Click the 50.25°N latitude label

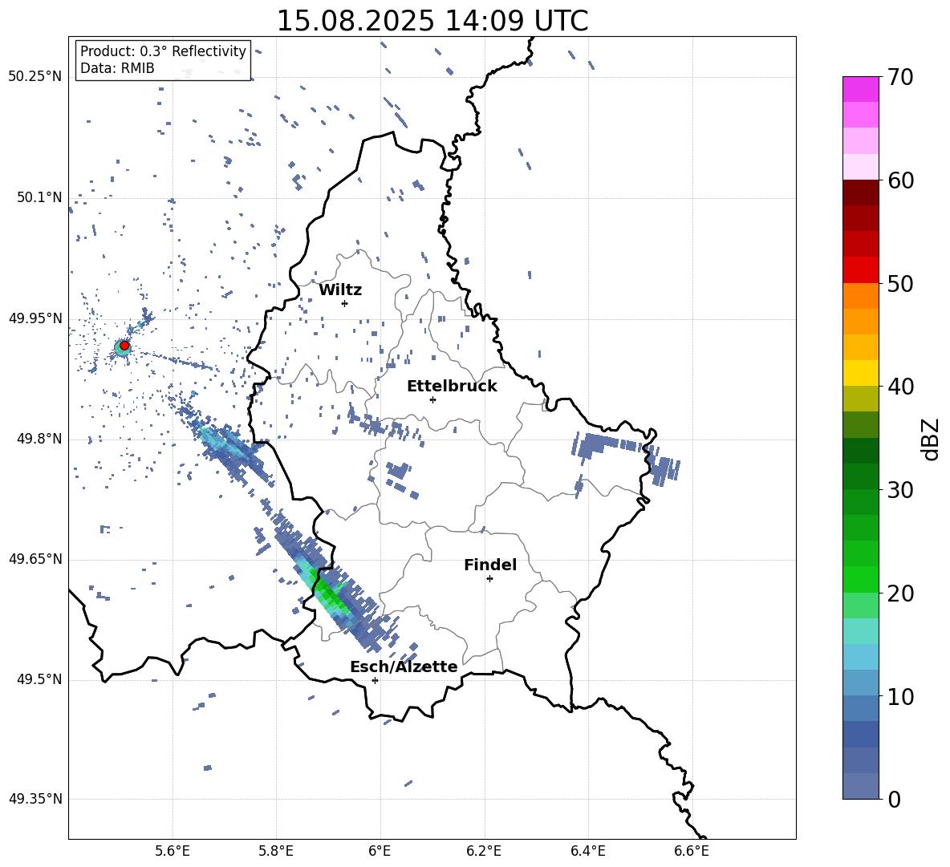coord(35,77)
